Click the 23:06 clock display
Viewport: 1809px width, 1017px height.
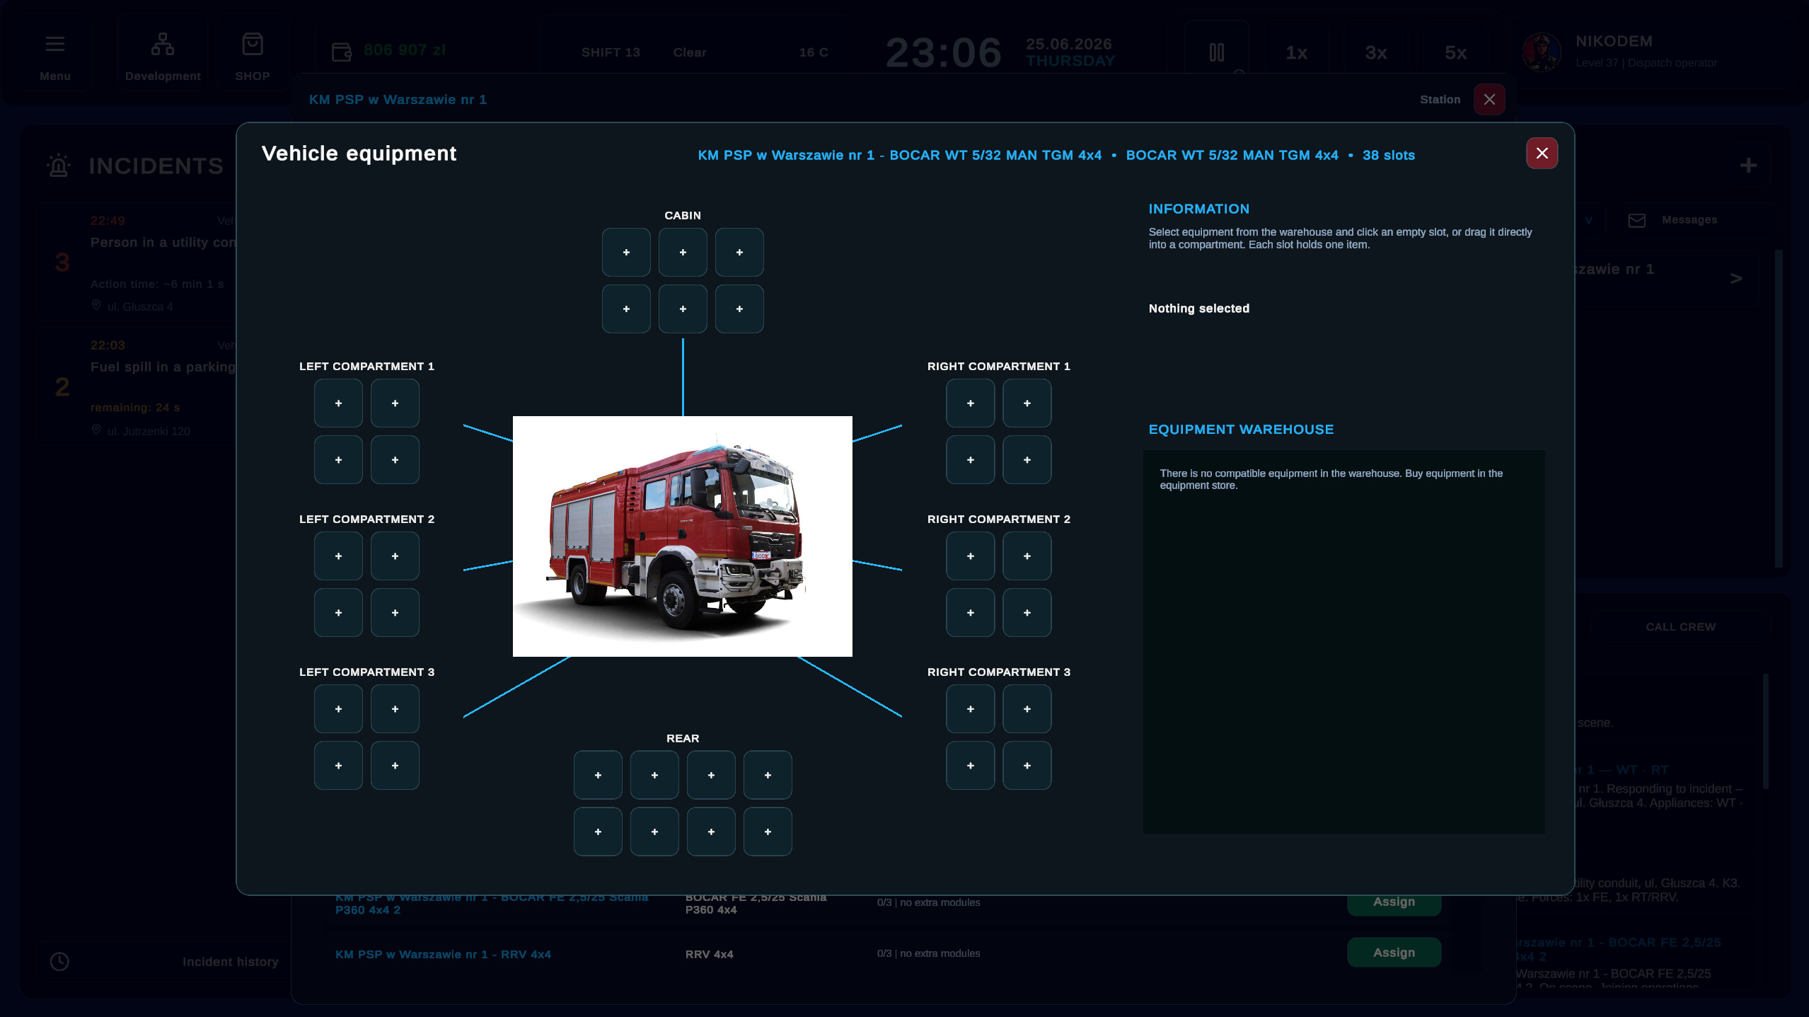tap(943, 53)
